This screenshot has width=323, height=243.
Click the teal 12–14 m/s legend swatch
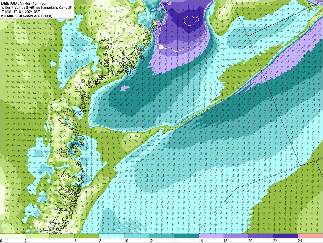click(161, 236)
